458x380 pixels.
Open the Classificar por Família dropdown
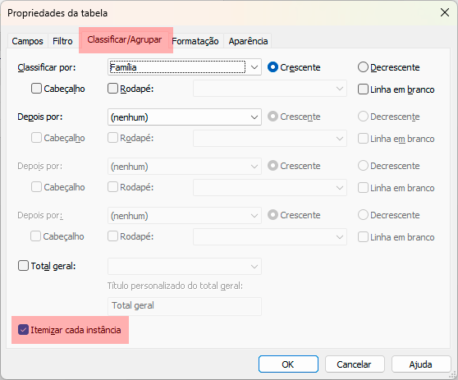(185, 67)
